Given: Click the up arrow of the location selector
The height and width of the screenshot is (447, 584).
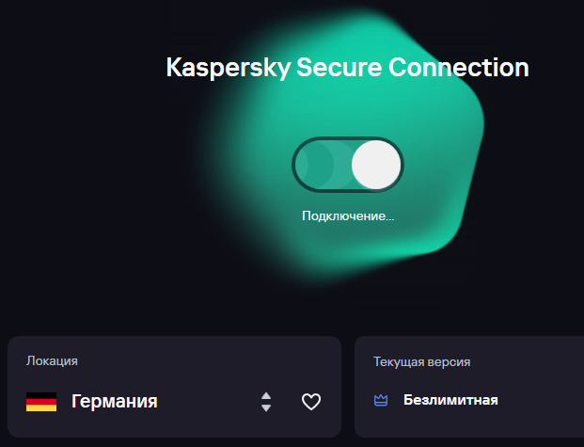Looking at the screenshot, I should pyautogui.click(x=266, y=395).
